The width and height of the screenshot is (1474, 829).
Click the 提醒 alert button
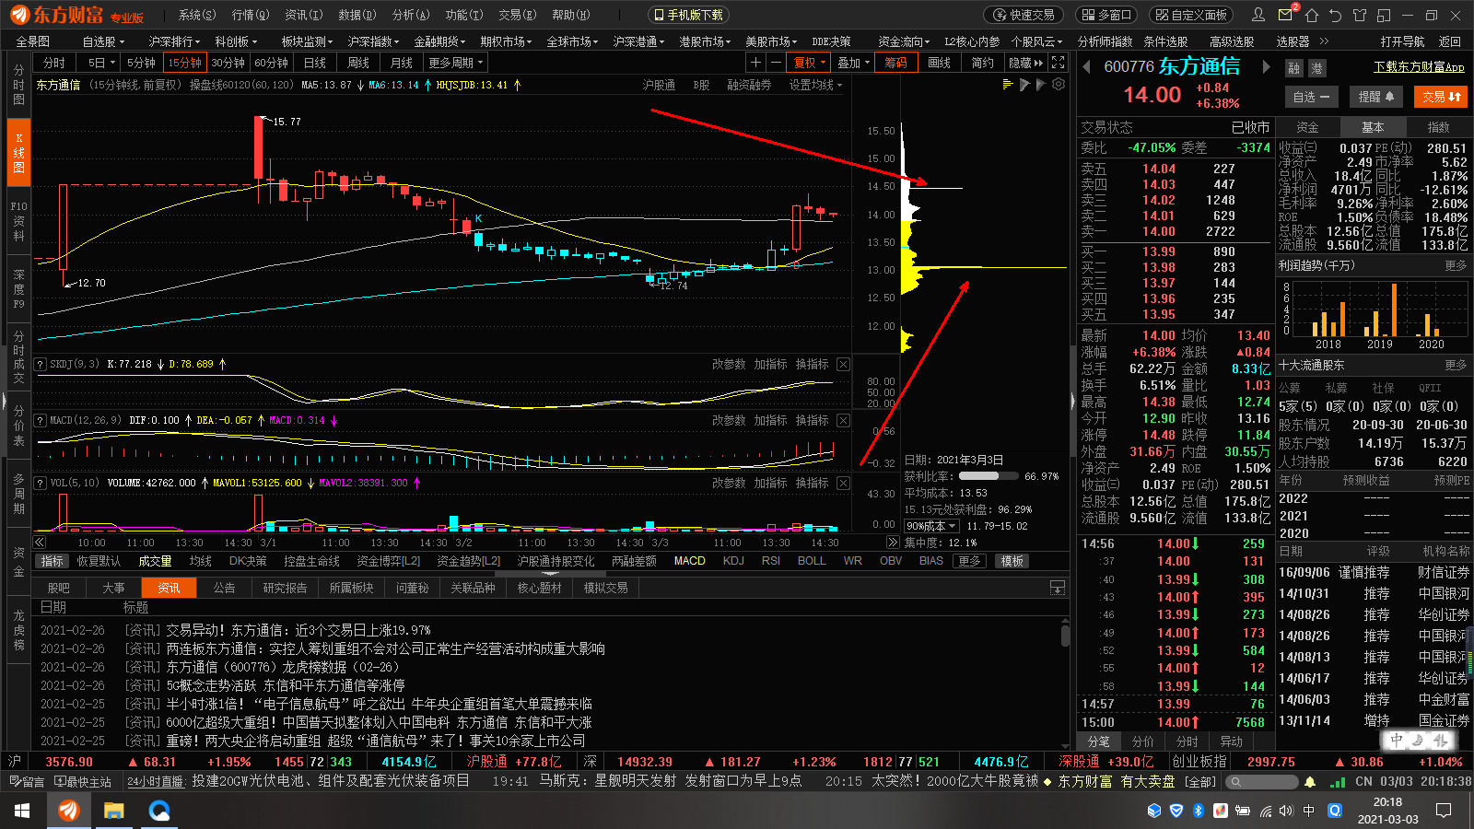click(1376, 97)
